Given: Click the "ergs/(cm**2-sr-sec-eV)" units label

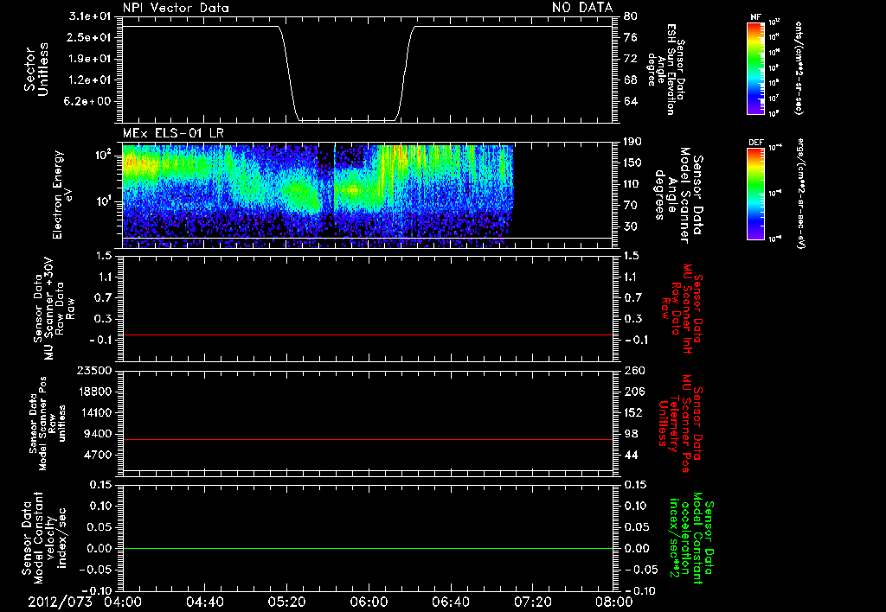Looking at the screenshot, I should point(800,193).
